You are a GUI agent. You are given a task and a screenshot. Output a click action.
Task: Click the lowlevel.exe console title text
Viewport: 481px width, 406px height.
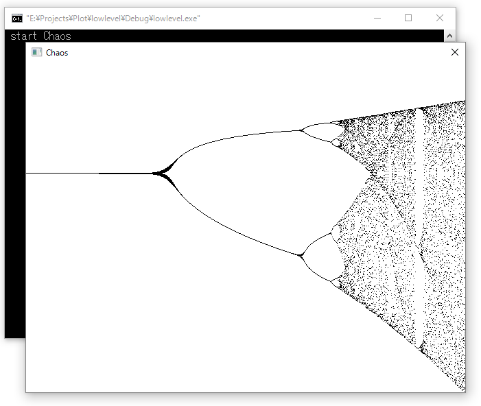(x=113, y=19)
